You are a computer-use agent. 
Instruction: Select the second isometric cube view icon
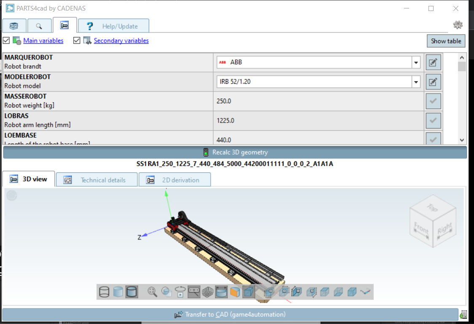click(x=338, y=292)
